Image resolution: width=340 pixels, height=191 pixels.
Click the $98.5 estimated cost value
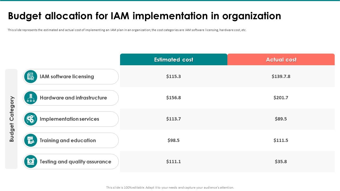[173, 140]
